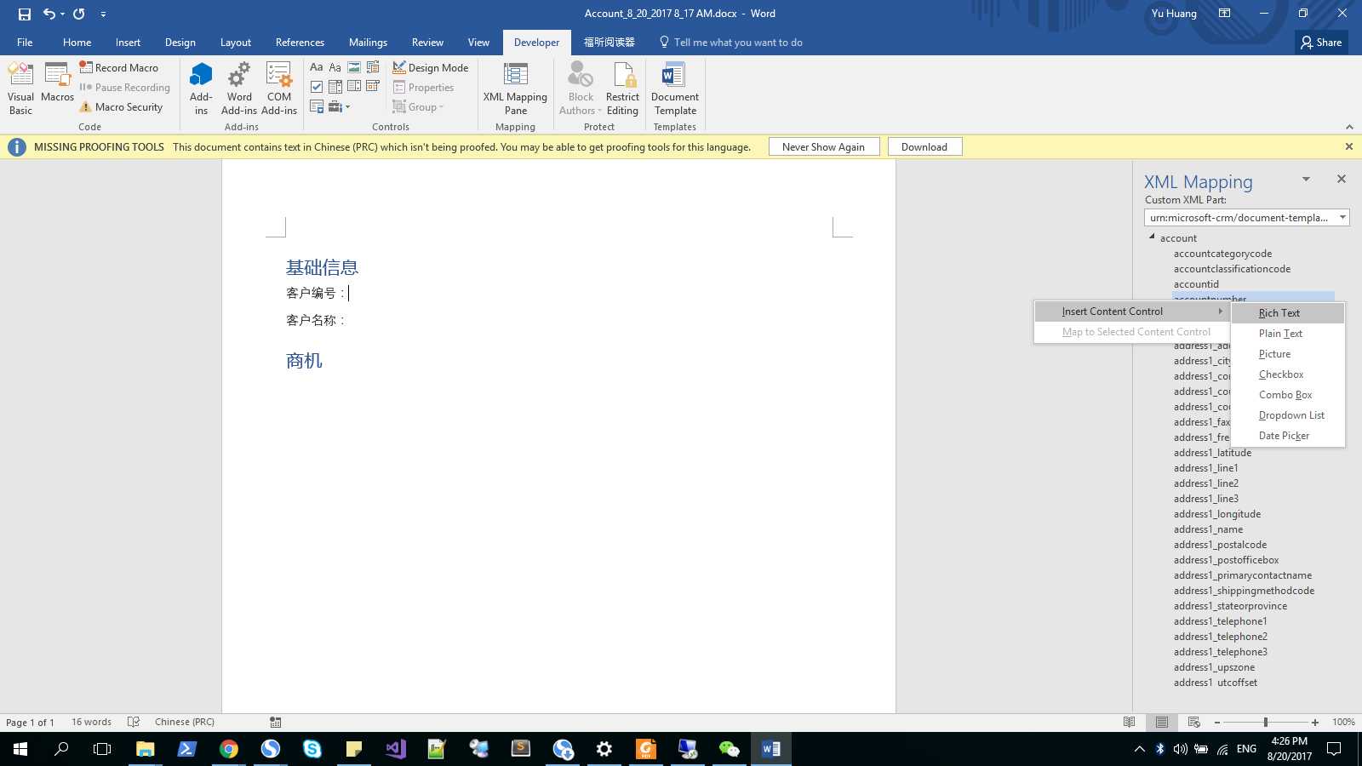The width and height of the screenshot is (1362, 766).
Task: Open the Add-ins store button
Action: pyautogui.click(x=201, y=89)
